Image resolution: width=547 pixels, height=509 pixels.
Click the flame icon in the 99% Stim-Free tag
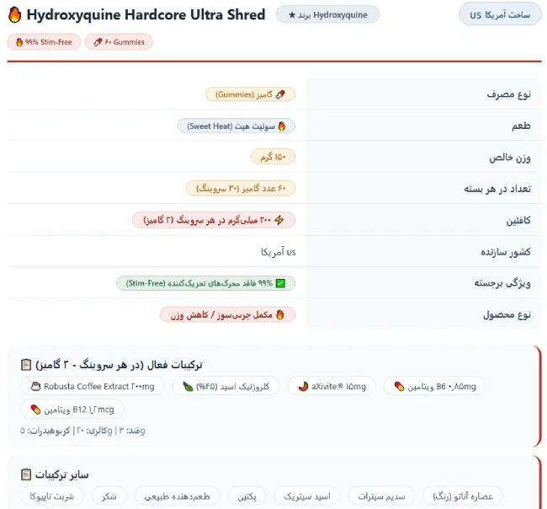(19, 42)
